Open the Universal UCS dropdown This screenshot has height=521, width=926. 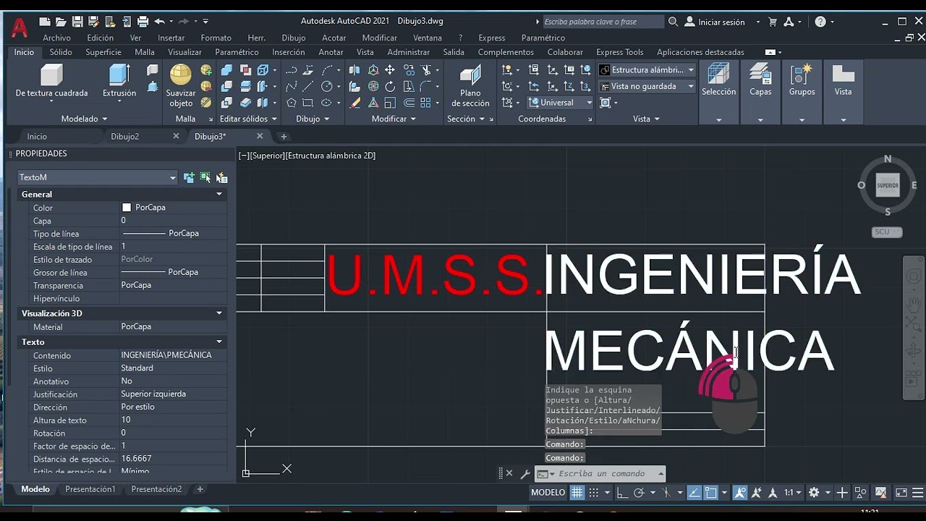[x=561, y=103]
